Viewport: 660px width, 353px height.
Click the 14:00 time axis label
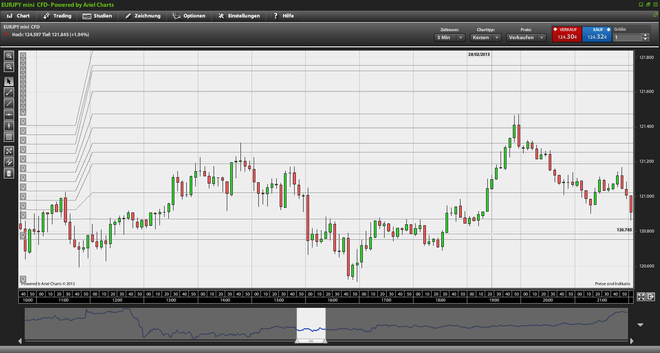[x=225, y=300]
